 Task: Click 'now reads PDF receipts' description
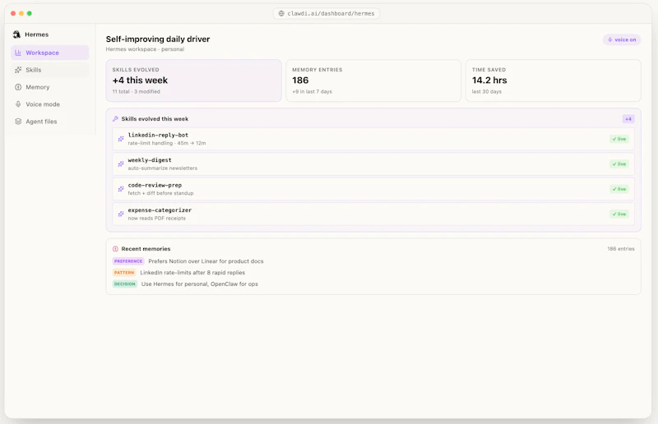(156, 218)
